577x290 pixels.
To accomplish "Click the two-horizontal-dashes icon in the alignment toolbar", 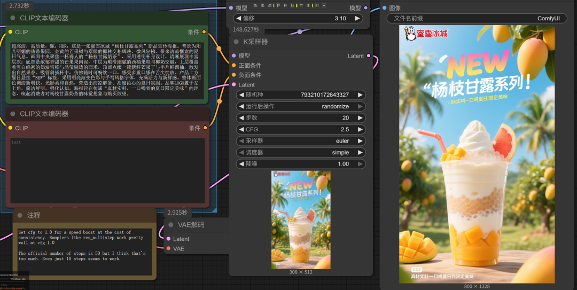I will (x=301, y=5).
